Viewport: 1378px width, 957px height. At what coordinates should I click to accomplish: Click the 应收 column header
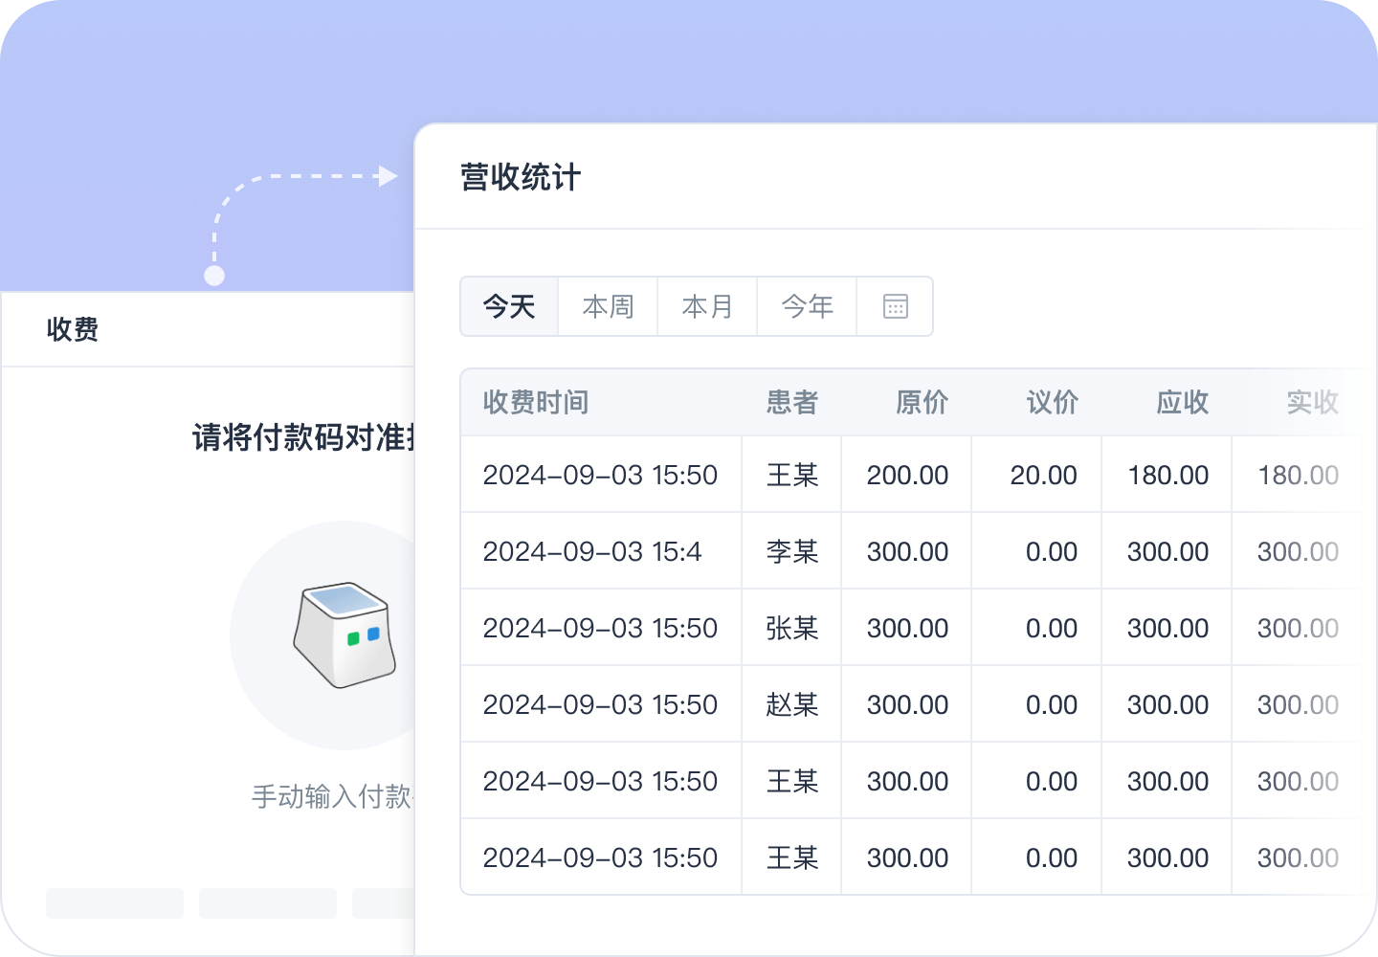click(1183, 402)
